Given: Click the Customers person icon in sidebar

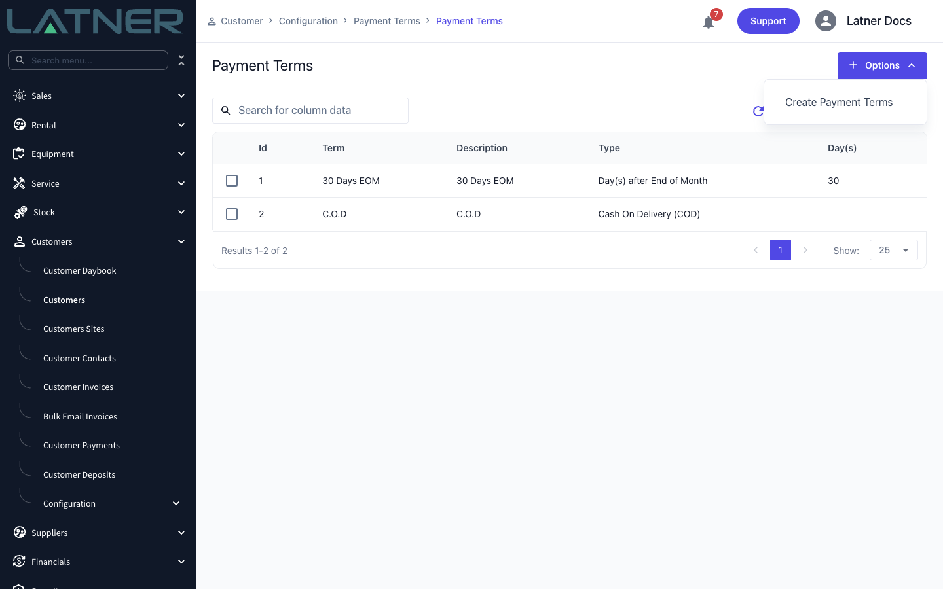Looking at the screenshot, I should tap(20, 241).
